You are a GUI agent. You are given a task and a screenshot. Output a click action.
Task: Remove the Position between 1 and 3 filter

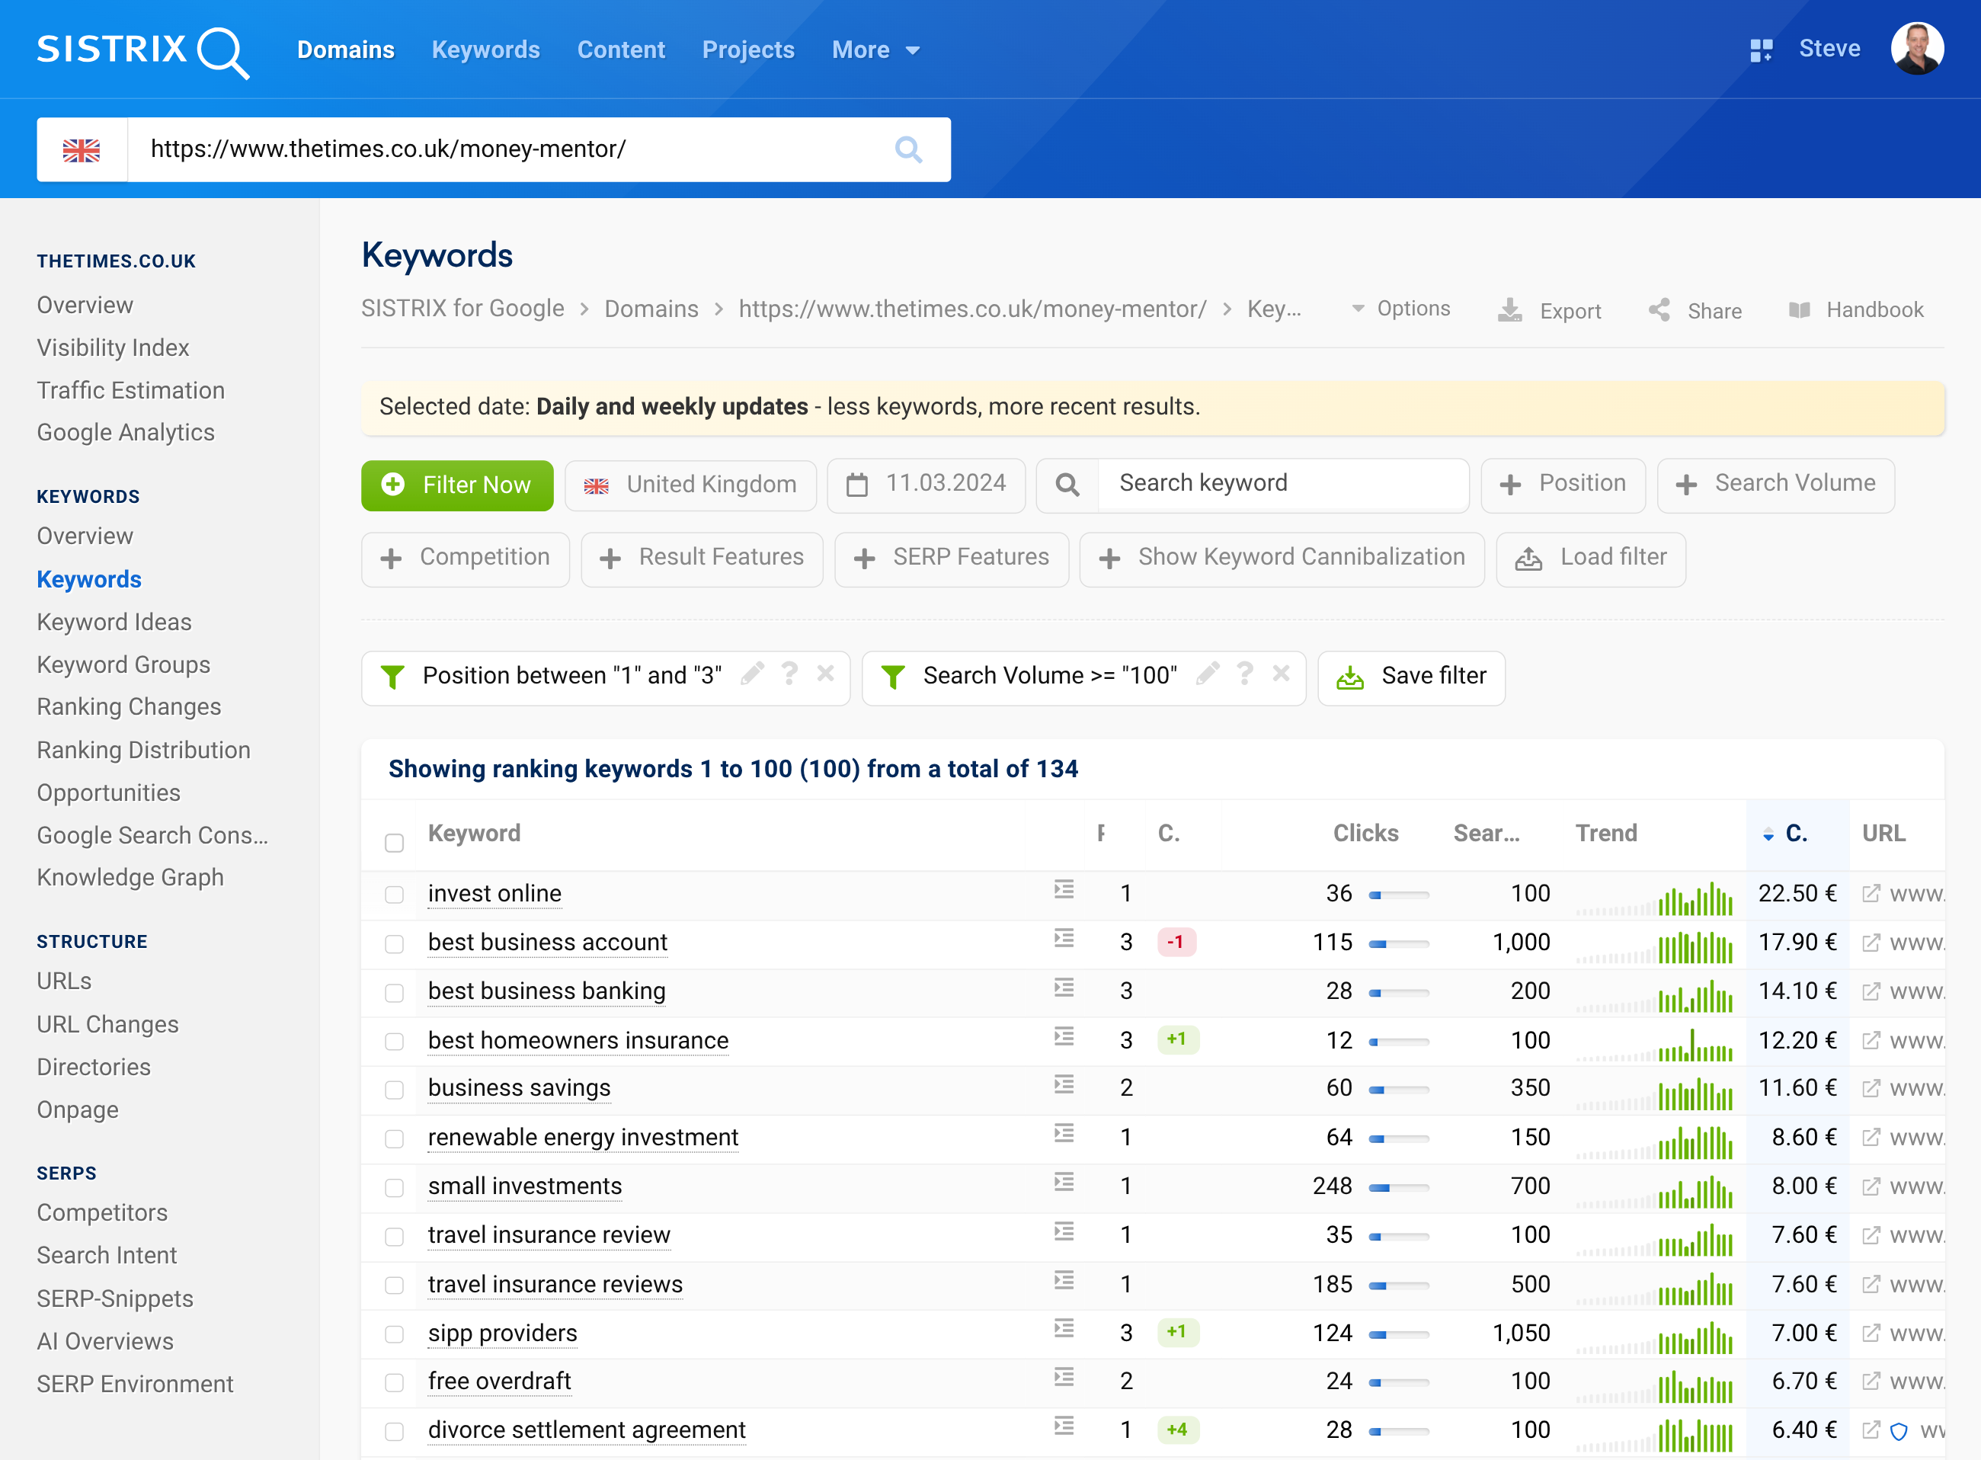[825, 674]
